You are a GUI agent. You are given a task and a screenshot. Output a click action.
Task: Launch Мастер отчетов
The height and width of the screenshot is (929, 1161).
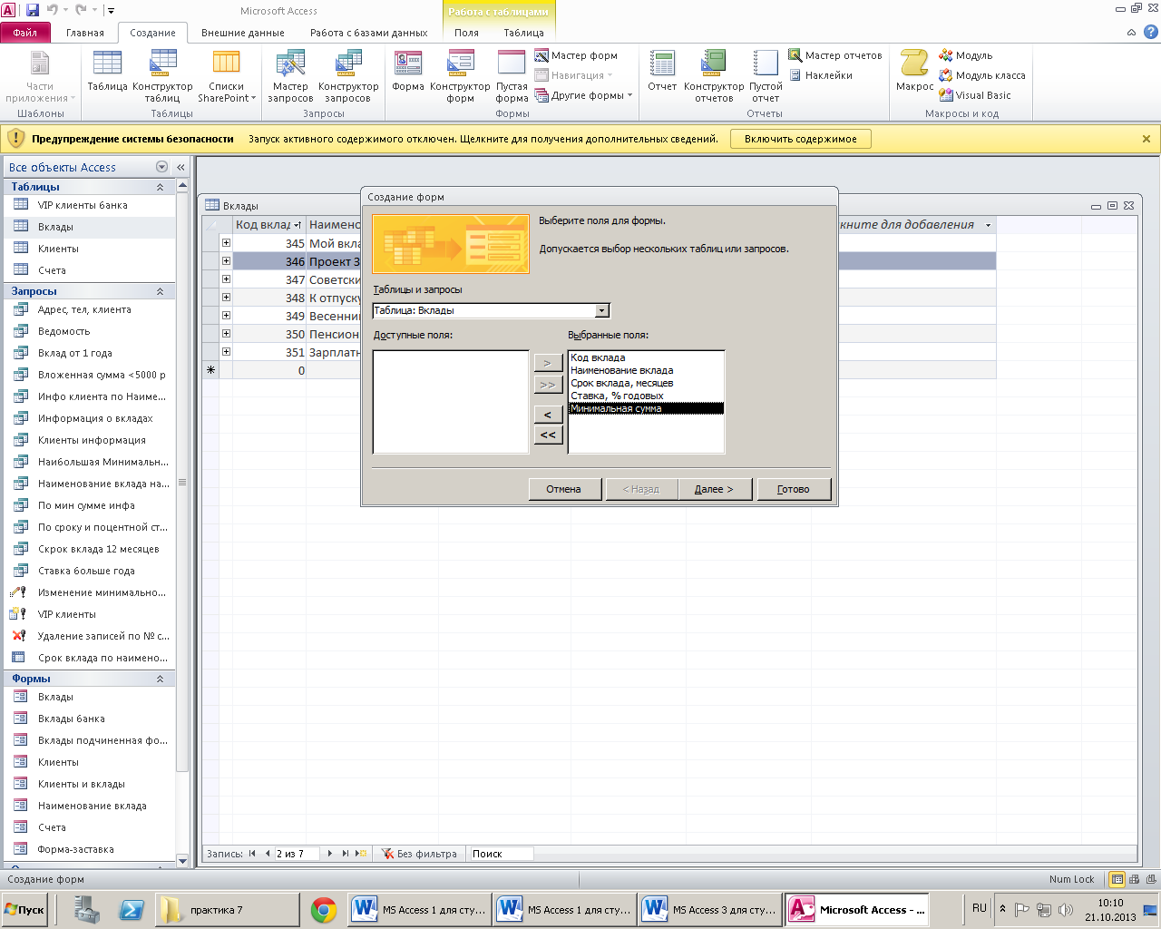click(x=835, y=55)
